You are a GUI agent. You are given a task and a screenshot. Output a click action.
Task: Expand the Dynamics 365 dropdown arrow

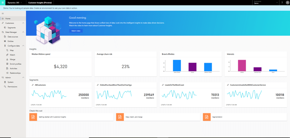pyautogui.click(x=21, y=3)
